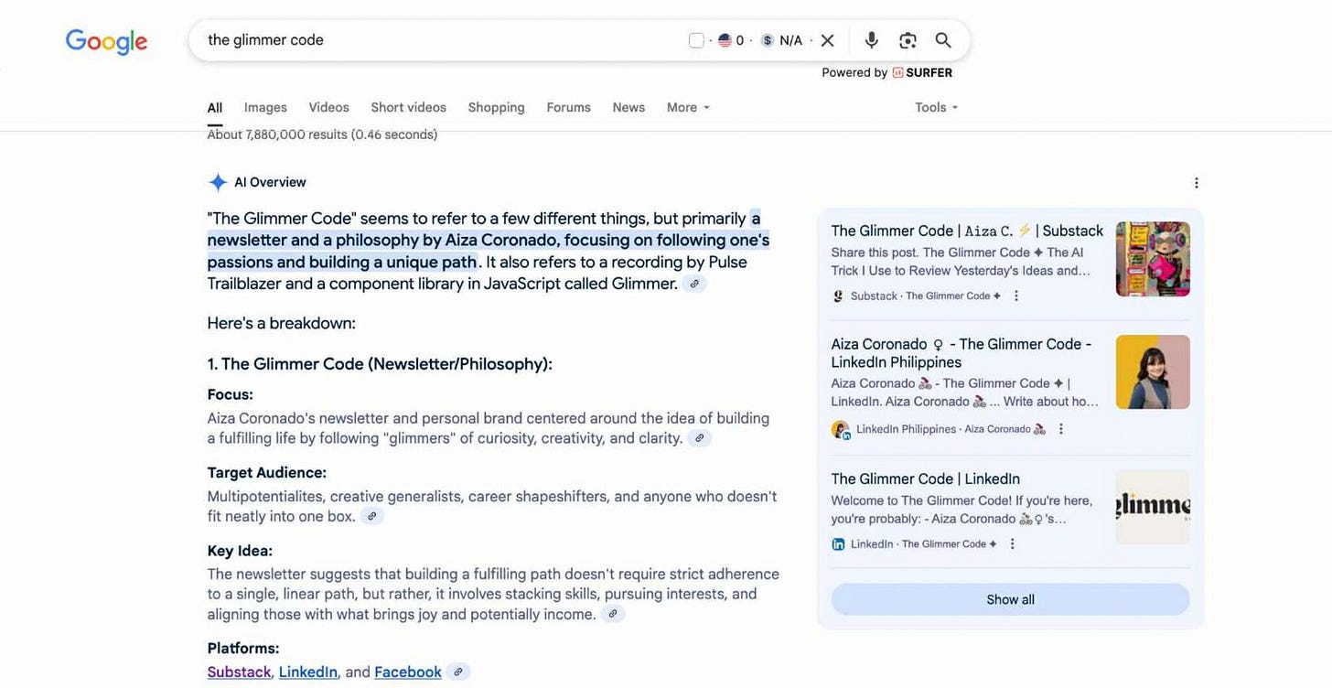Switch to the Images tab
The image size is (1332, 688).
coord(265,108)
